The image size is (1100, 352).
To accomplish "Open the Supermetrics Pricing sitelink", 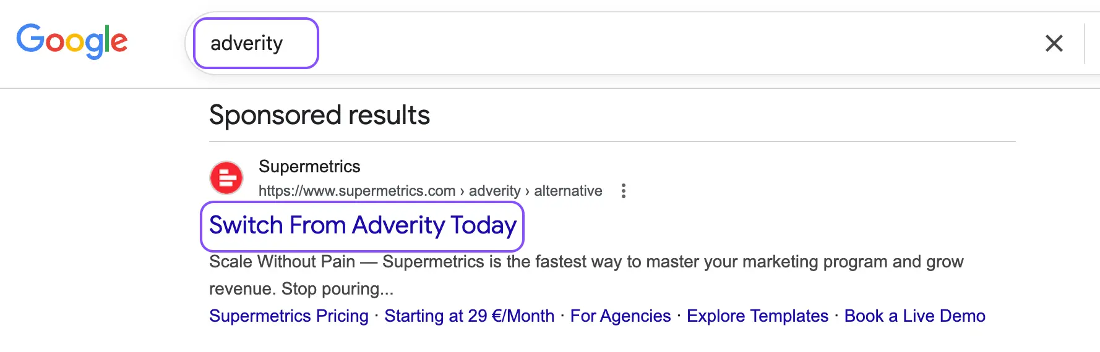I will tap(288, 316).
